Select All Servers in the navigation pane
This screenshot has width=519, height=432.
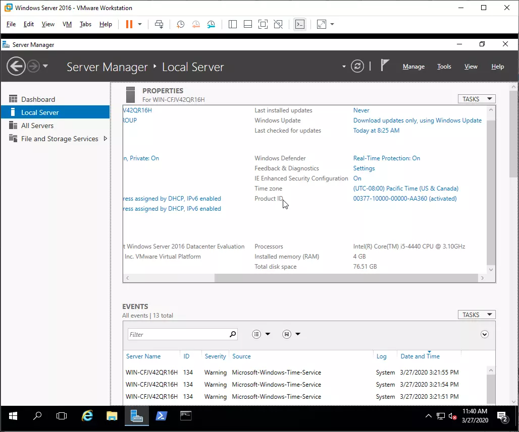(55, 126)
